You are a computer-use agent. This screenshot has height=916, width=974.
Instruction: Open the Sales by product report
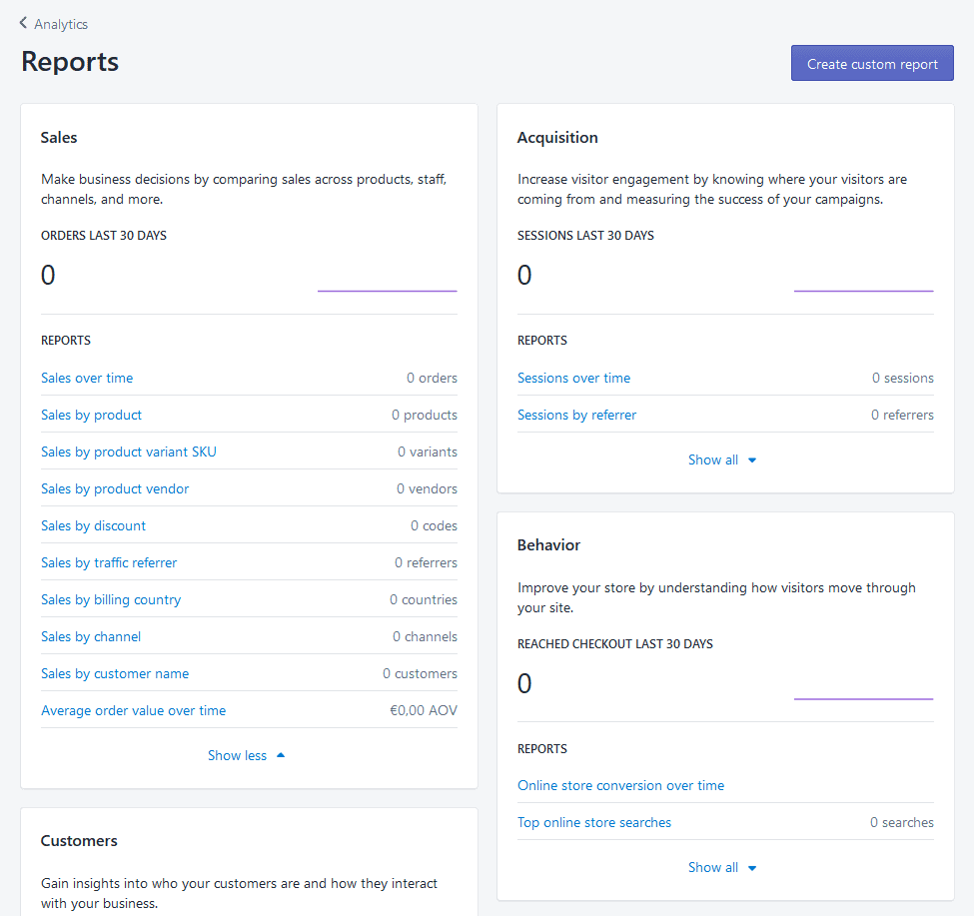click(91, 415)
